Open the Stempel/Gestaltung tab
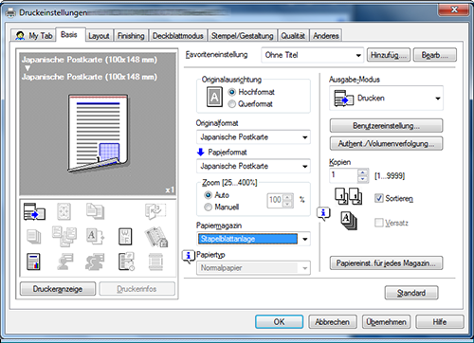474x343 pixels. 243,36
